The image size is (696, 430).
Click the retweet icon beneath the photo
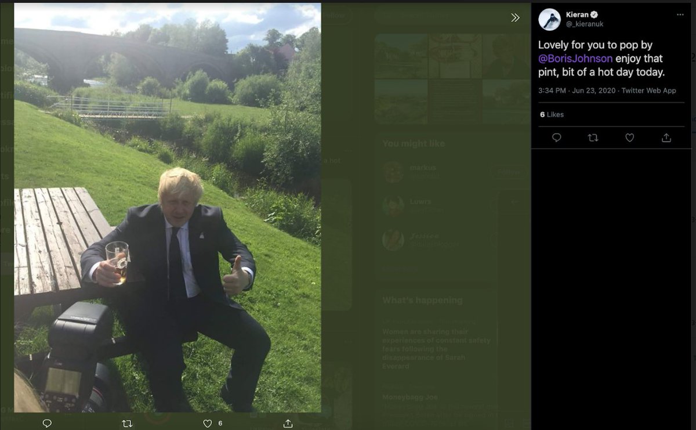coord(128,424)
